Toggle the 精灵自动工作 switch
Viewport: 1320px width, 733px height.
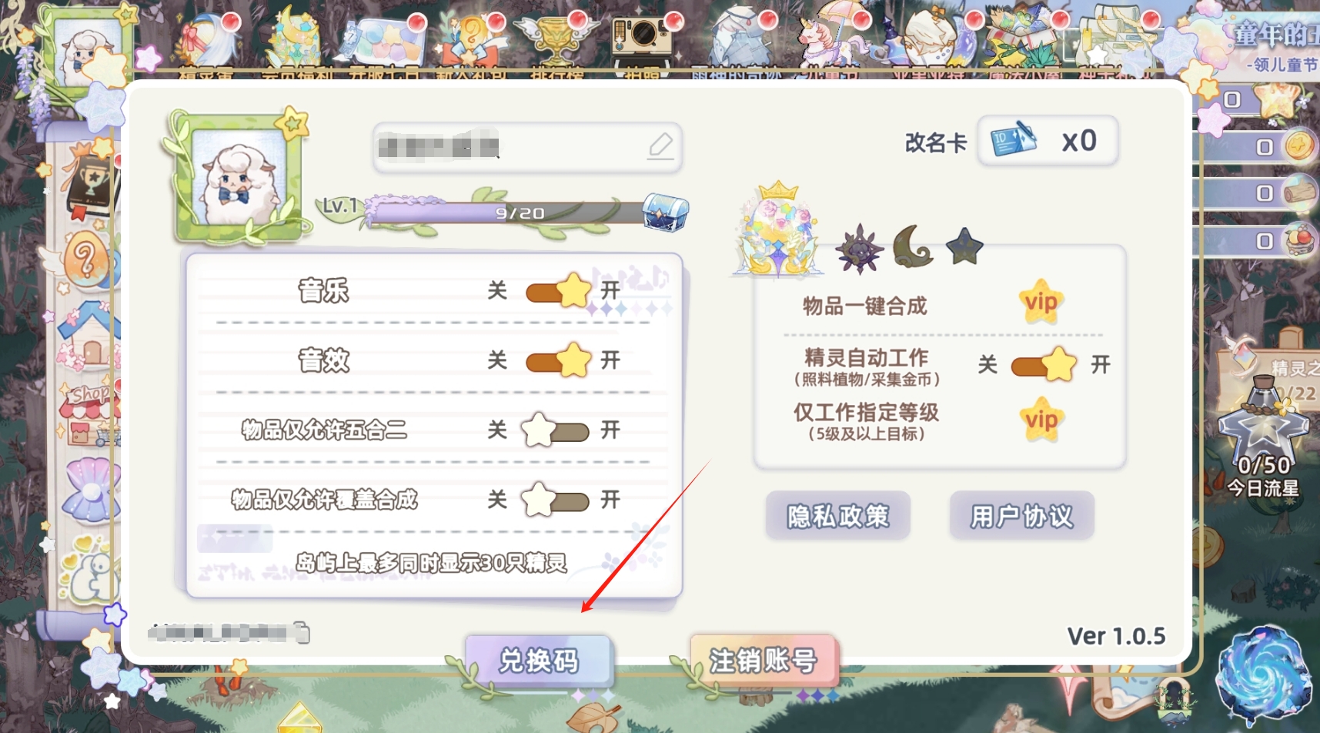coord(1044,365)
